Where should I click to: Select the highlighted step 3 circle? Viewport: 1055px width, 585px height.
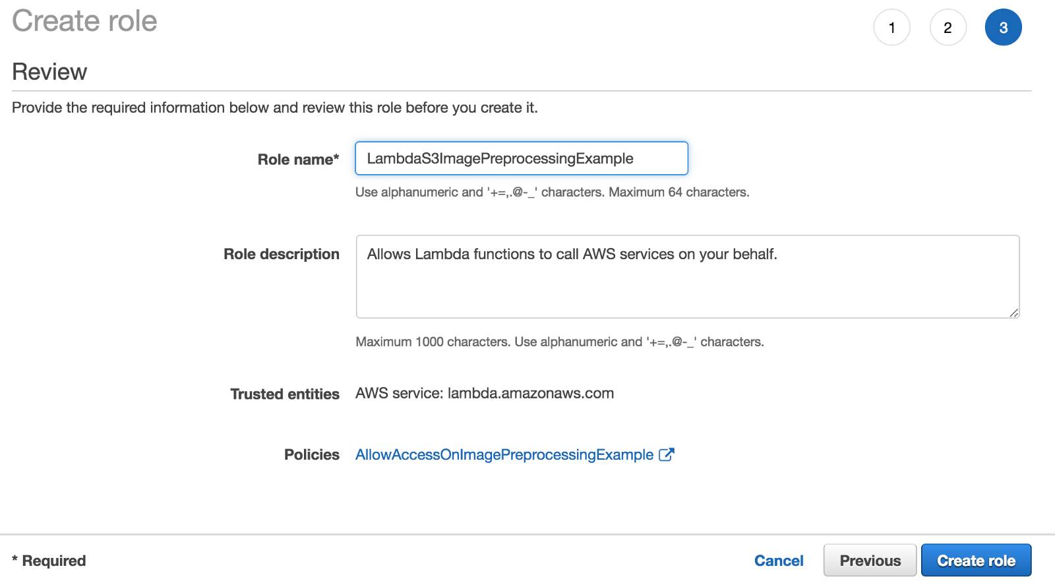coord(1003,28)
